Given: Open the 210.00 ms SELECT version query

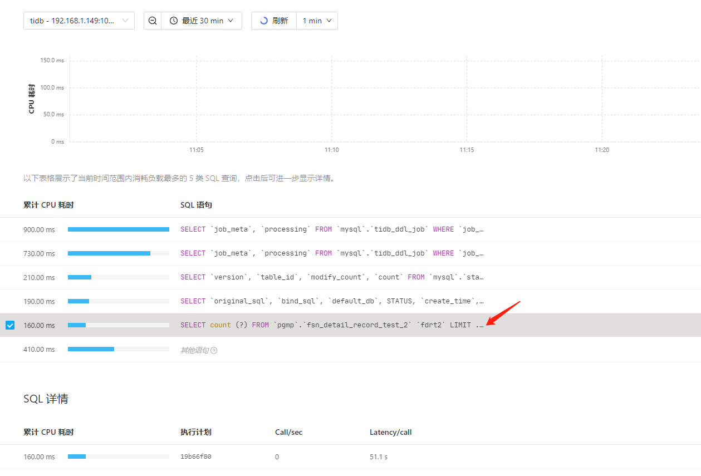Looking at the screenshot, I should (x=331, y=277).
